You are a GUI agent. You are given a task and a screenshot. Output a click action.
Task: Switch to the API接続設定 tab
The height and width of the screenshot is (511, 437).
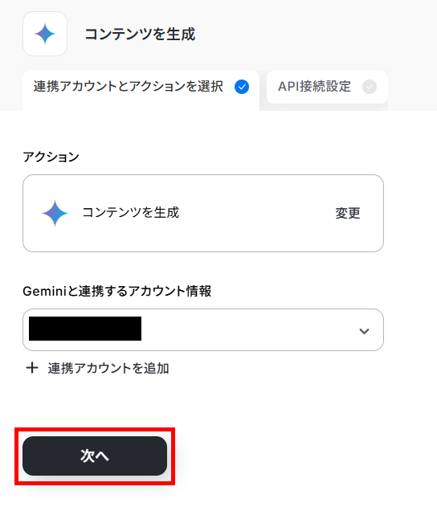point(327,87)
